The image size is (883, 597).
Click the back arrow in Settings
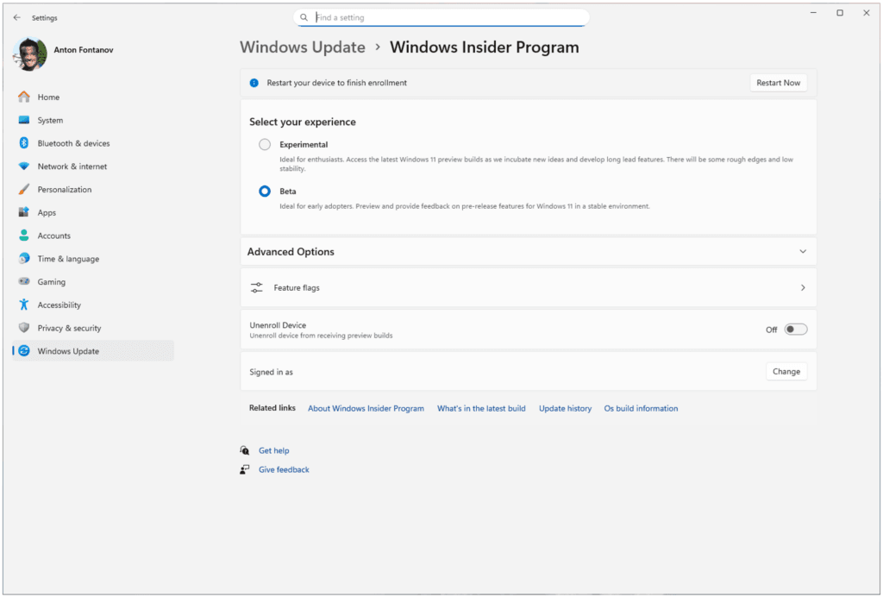coord(17,17)
